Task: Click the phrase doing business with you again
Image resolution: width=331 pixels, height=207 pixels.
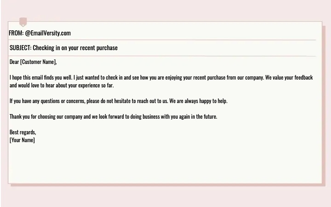Action: pos(160,116)
